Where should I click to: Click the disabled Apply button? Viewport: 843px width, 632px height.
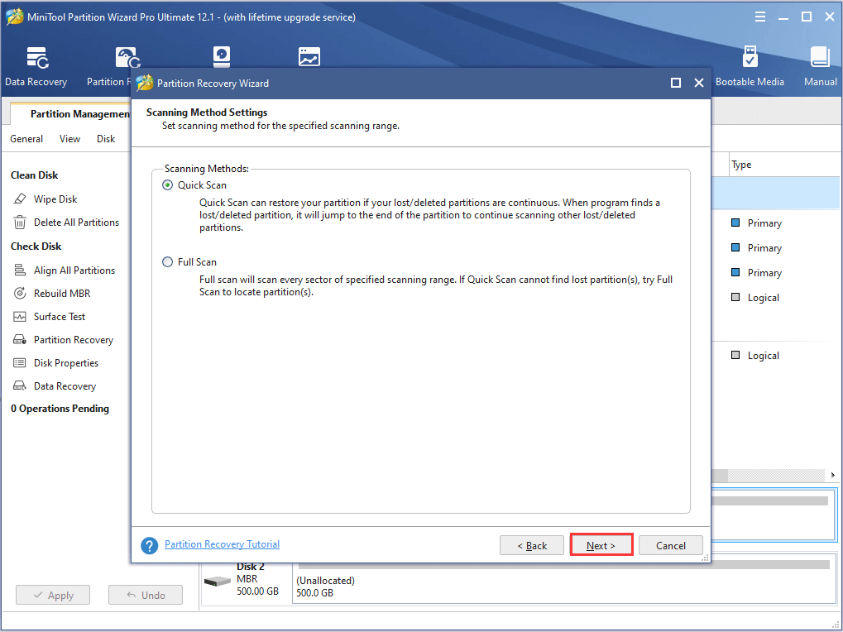[53, 595]
